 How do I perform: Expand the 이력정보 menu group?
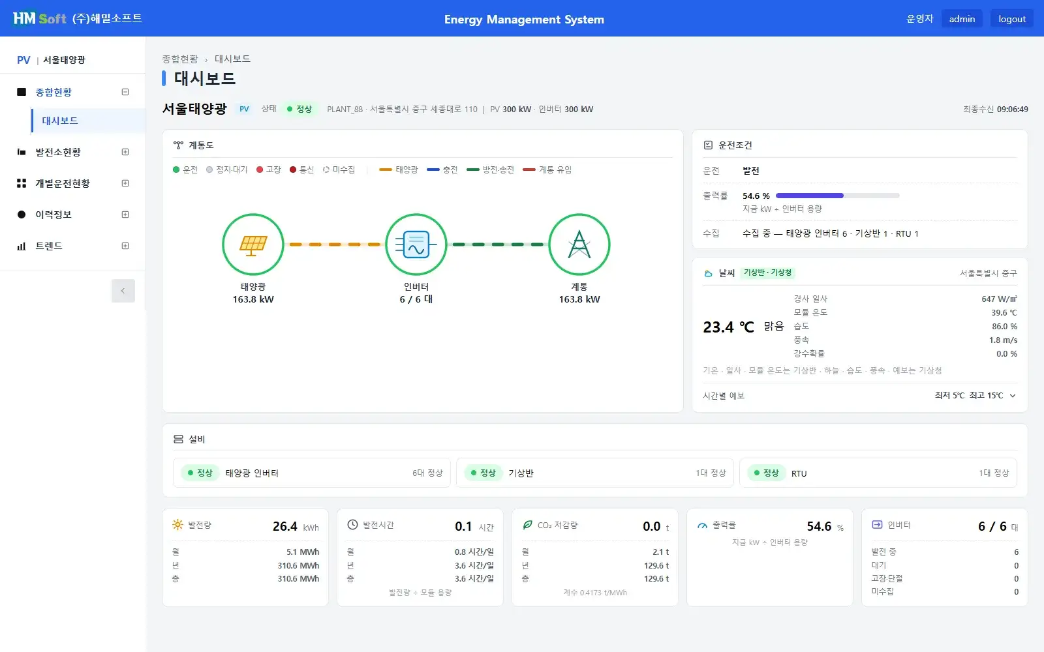(x=125, y=215)
